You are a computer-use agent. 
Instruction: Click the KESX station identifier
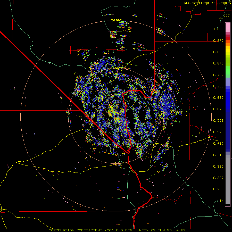pos(144,230)
